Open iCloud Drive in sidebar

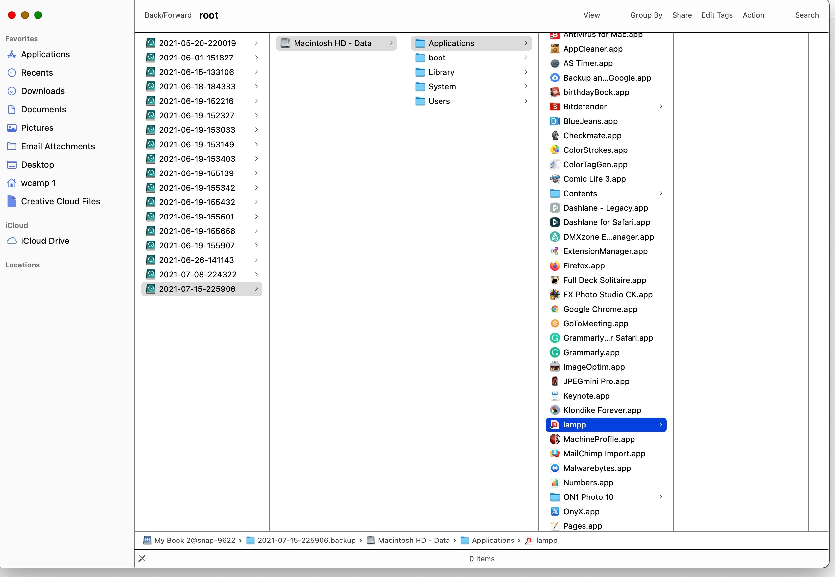point(45,241)
